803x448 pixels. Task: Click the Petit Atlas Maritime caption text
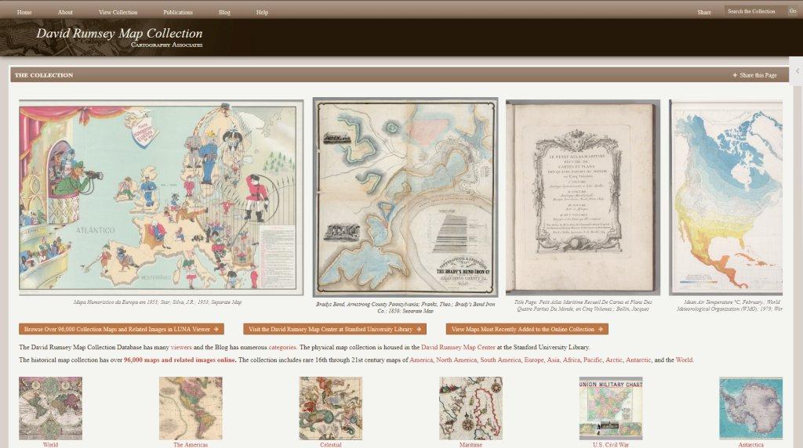[583, 305]
